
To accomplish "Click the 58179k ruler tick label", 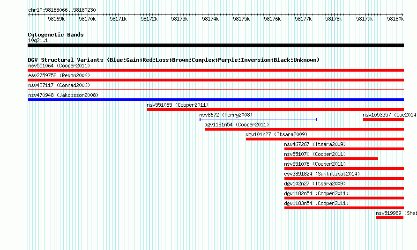I will (365, 19).
